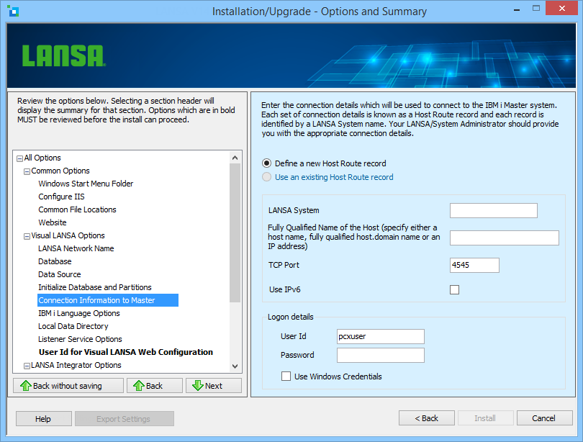
Task: Open Common File Locations section
Action: click(x=77, y=209)
